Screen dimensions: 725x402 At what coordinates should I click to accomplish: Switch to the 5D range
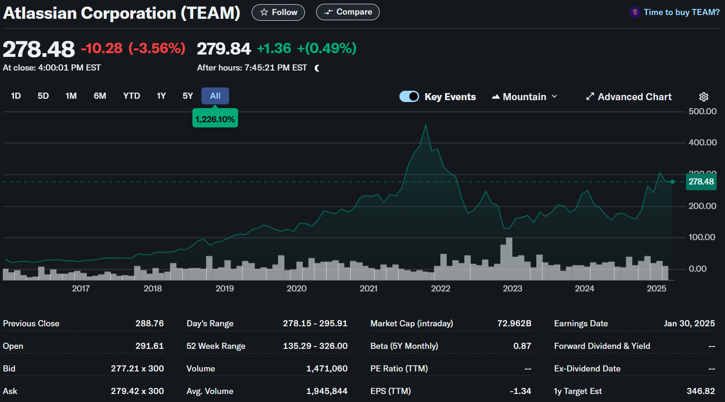(43, 96)
